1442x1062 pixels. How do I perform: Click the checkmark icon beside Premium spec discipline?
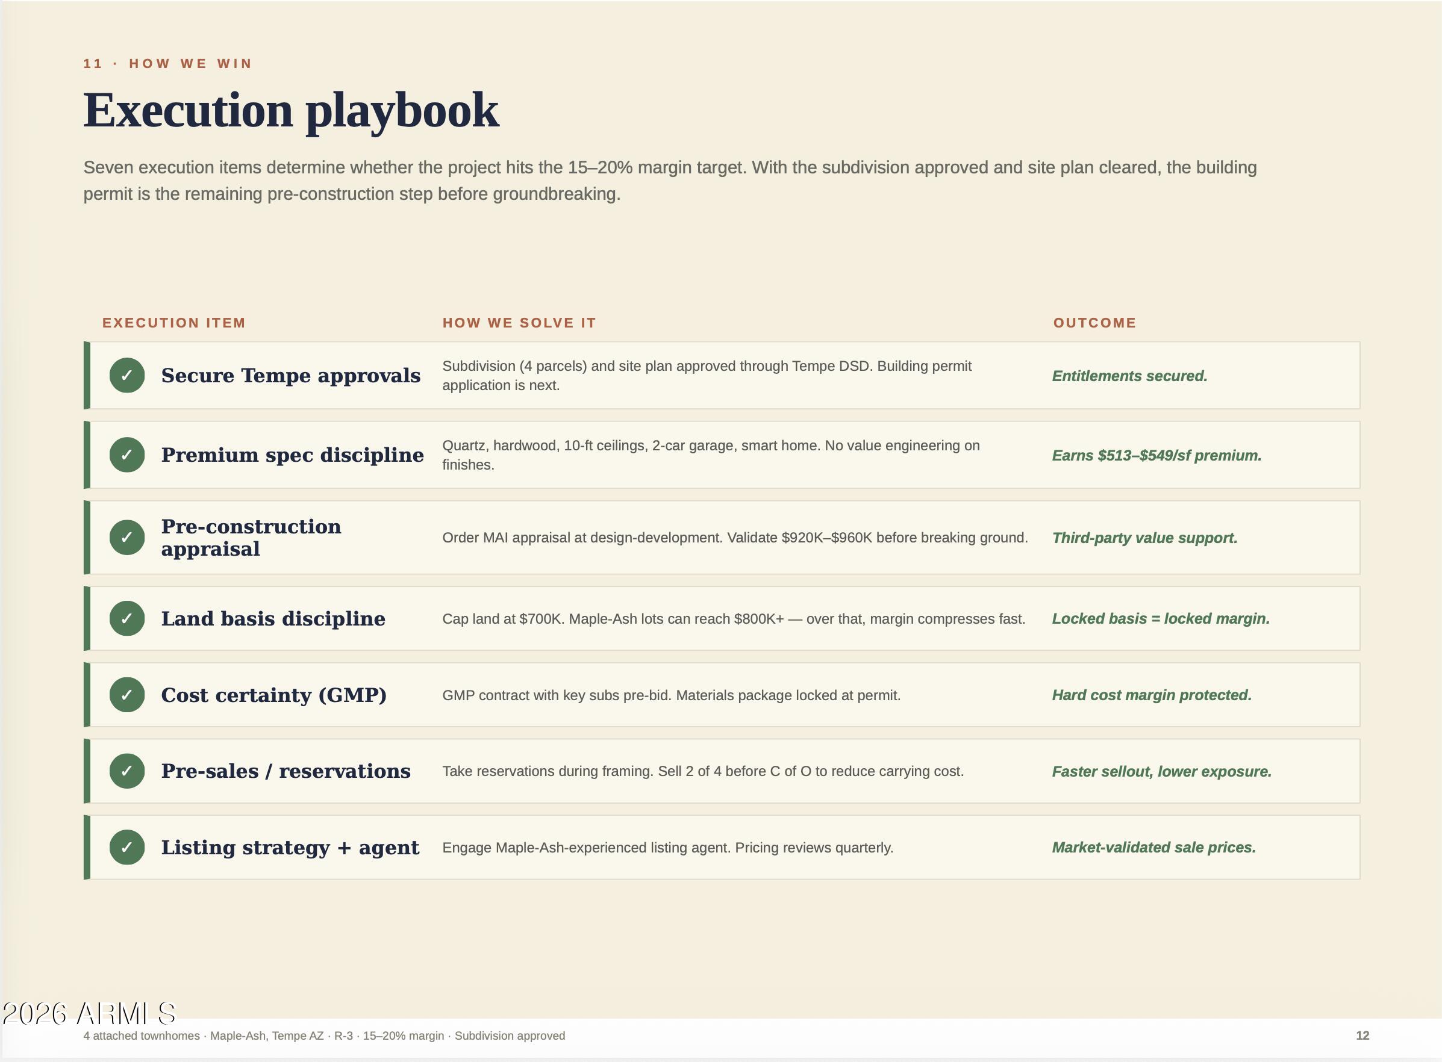(126, 455)
